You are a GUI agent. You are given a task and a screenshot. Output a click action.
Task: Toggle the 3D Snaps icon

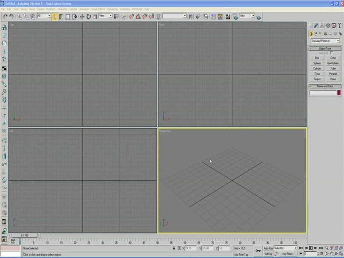coord(132,17)
